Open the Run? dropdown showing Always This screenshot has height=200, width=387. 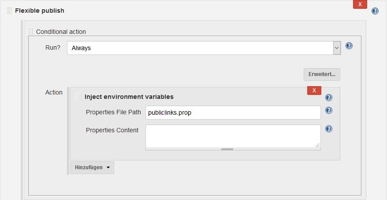(x=204, y=48)
